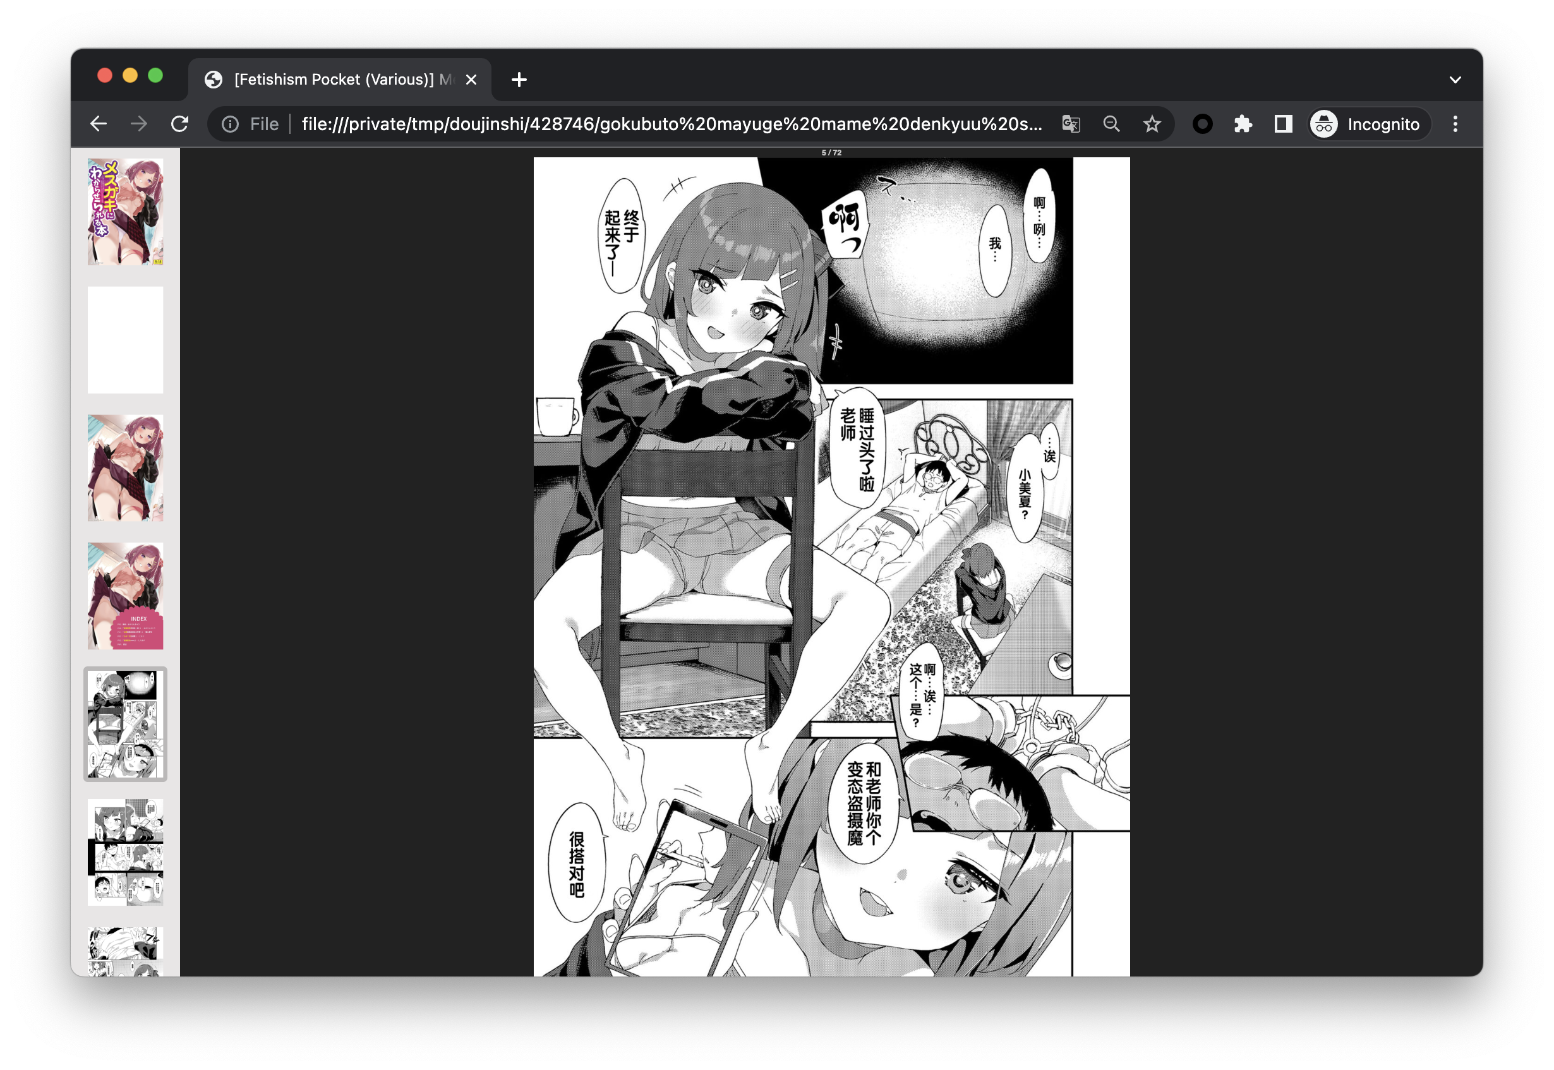Select the blank white page thumbnail
Image resolution: width=1554 pixels, height=1070 pixels.
(125, 340)
